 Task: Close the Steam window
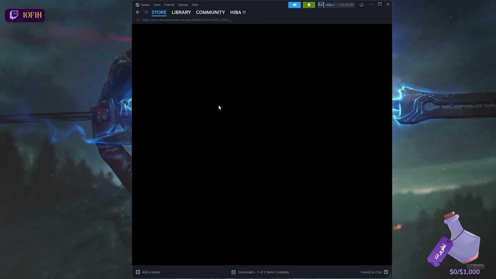(x=388, y=4)
